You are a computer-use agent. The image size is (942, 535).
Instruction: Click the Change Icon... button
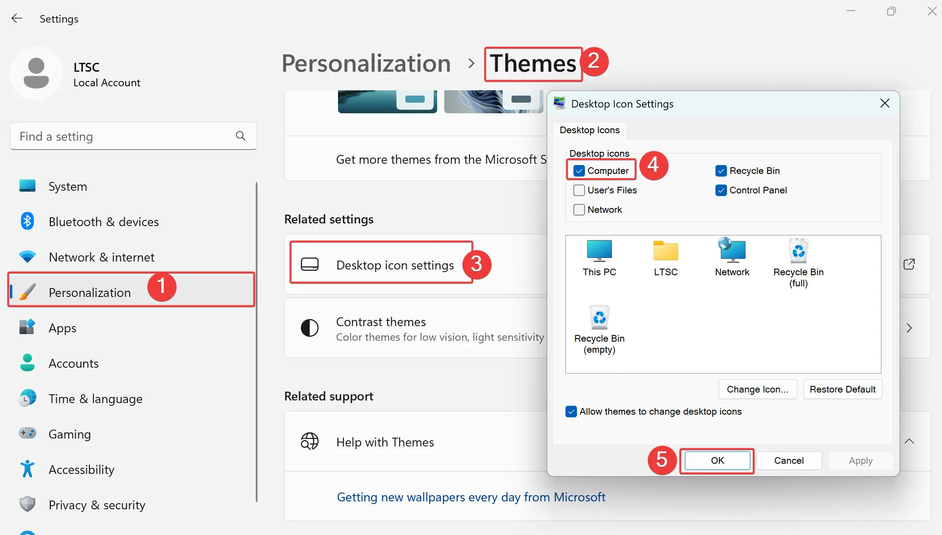(757, 389)
